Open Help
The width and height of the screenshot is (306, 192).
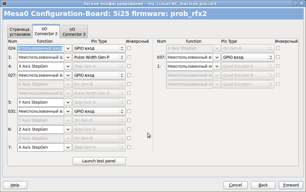15,185
